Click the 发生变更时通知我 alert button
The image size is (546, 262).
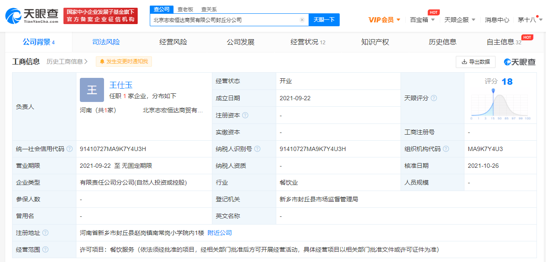click(x=124, y=62)
